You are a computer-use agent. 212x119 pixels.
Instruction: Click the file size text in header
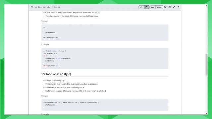click(57, 7)
